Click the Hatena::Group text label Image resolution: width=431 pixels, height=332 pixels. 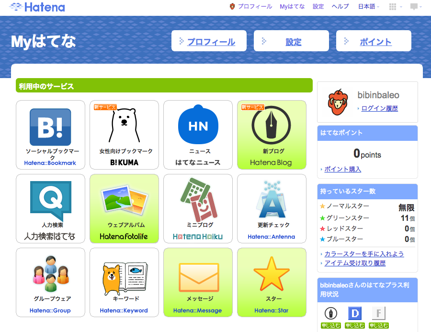click(50, 310)
